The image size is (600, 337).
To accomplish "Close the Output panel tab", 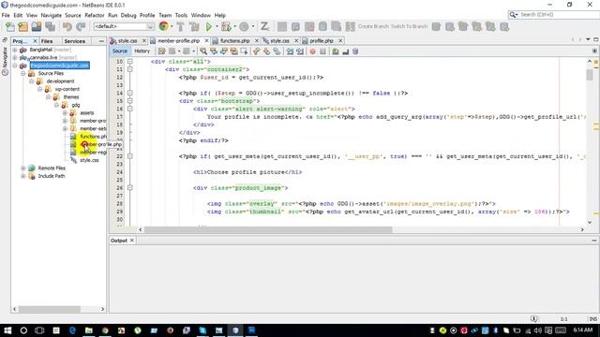I will click(x=131, y=241).
